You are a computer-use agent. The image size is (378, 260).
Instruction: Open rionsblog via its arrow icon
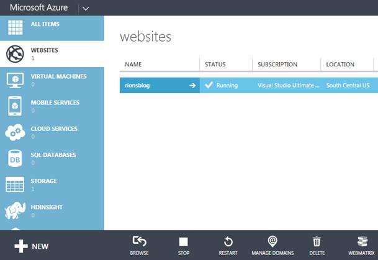coord(192,85)
